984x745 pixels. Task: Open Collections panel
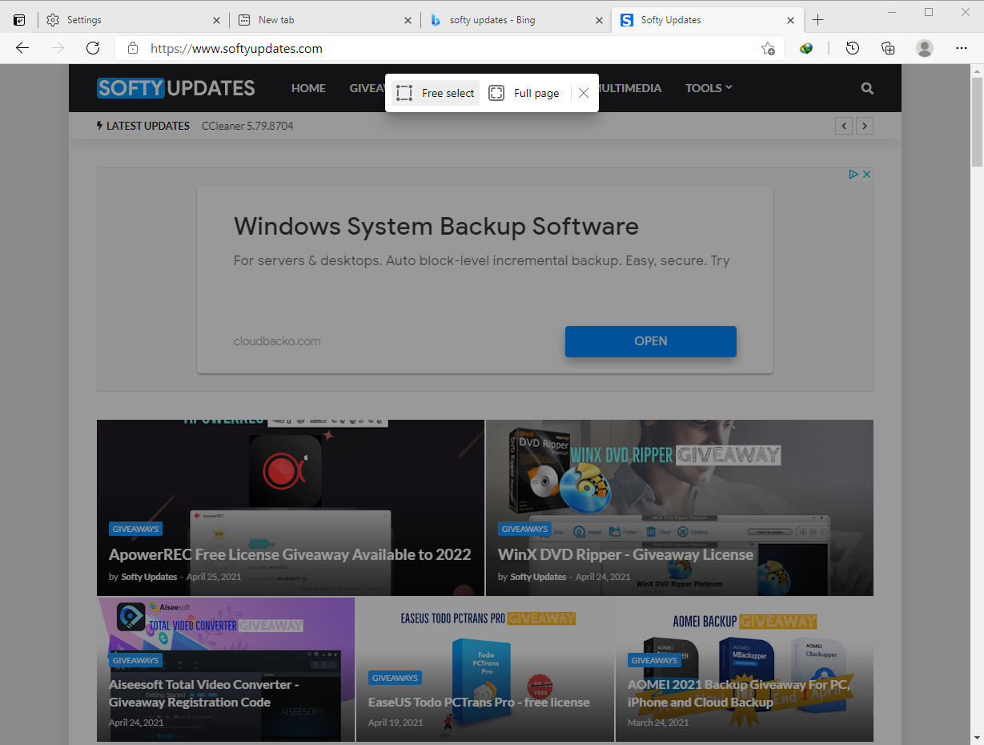888,48
